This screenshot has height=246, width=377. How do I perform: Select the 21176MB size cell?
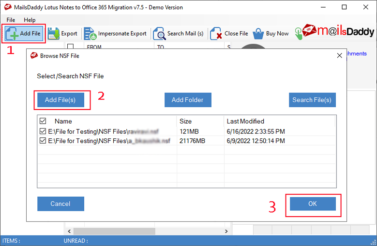click(x=192, y=141)
